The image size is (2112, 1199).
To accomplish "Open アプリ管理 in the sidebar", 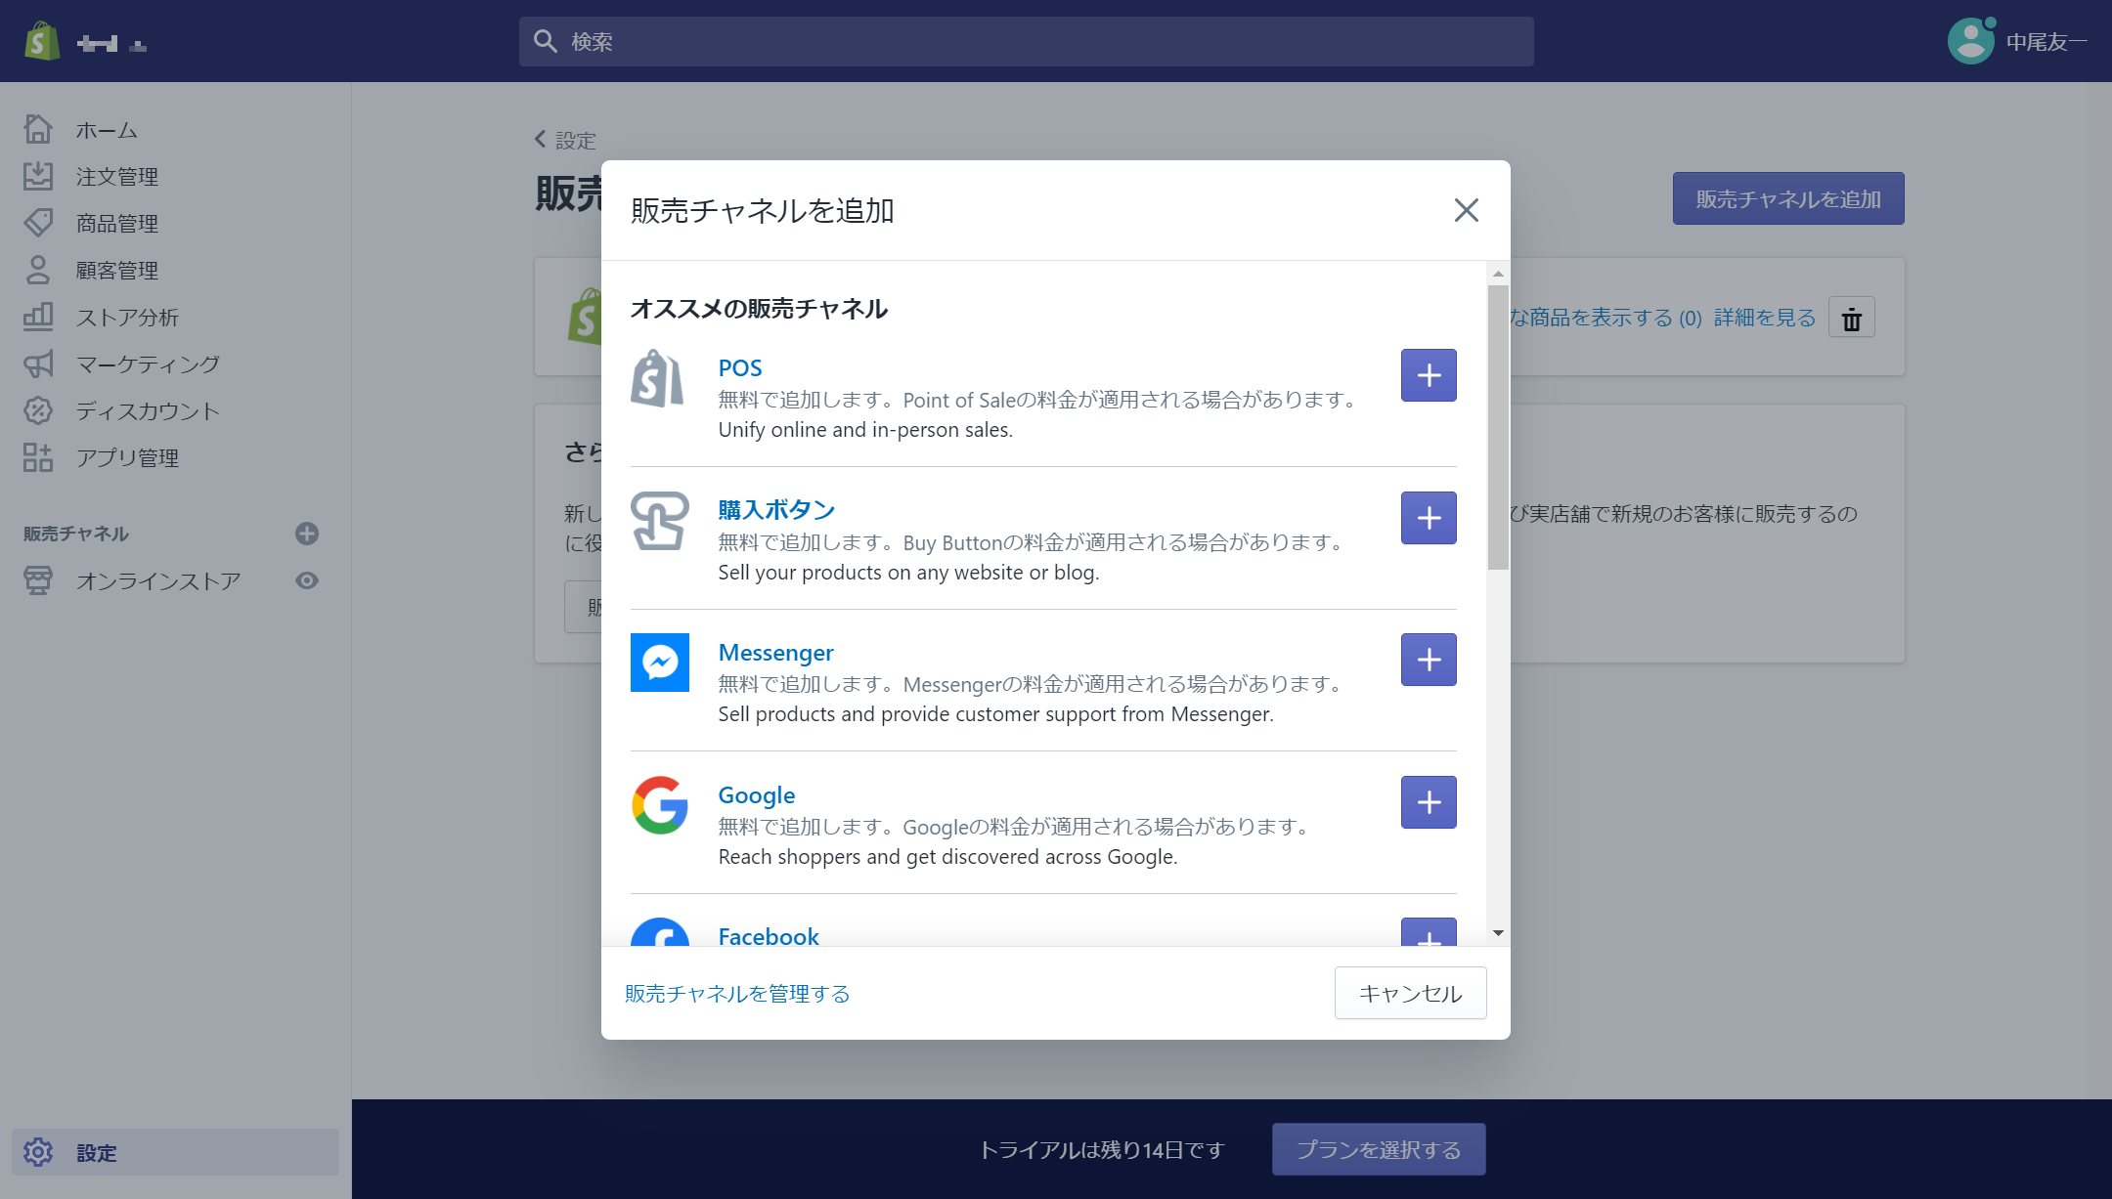I will [x=127, y=458].
